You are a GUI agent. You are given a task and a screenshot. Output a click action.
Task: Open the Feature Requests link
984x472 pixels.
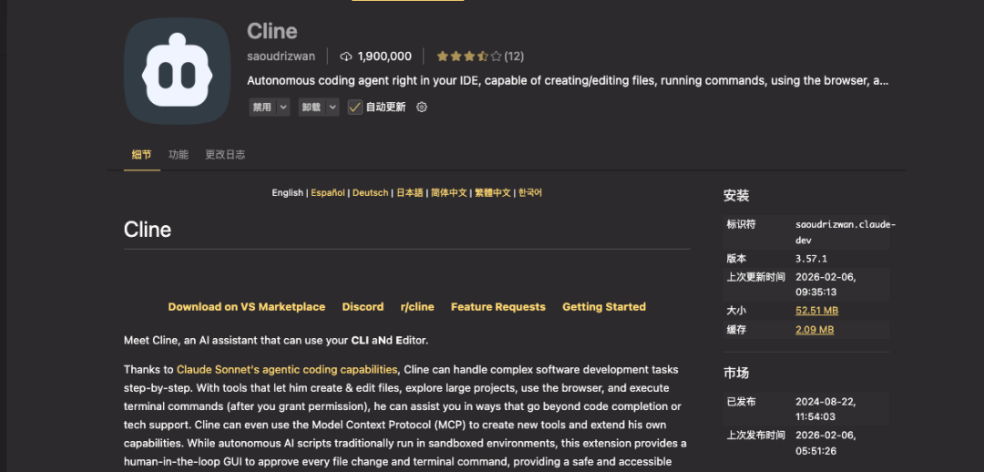click(x=497, y=307)
